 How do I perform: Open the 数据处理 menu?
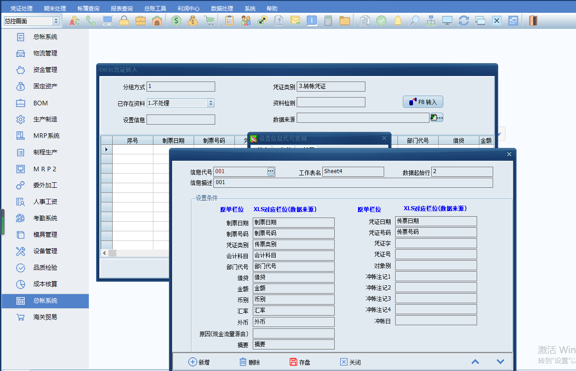[x=222, y=9]
